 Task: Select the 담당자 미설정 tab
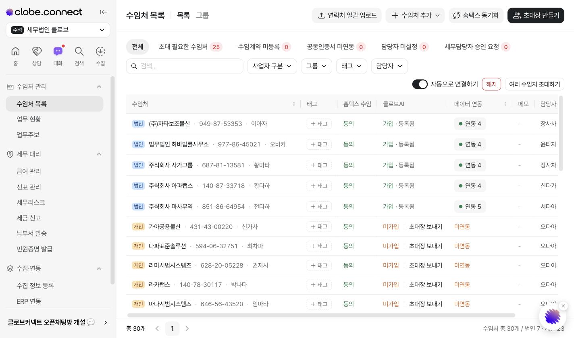coord(405,47)
